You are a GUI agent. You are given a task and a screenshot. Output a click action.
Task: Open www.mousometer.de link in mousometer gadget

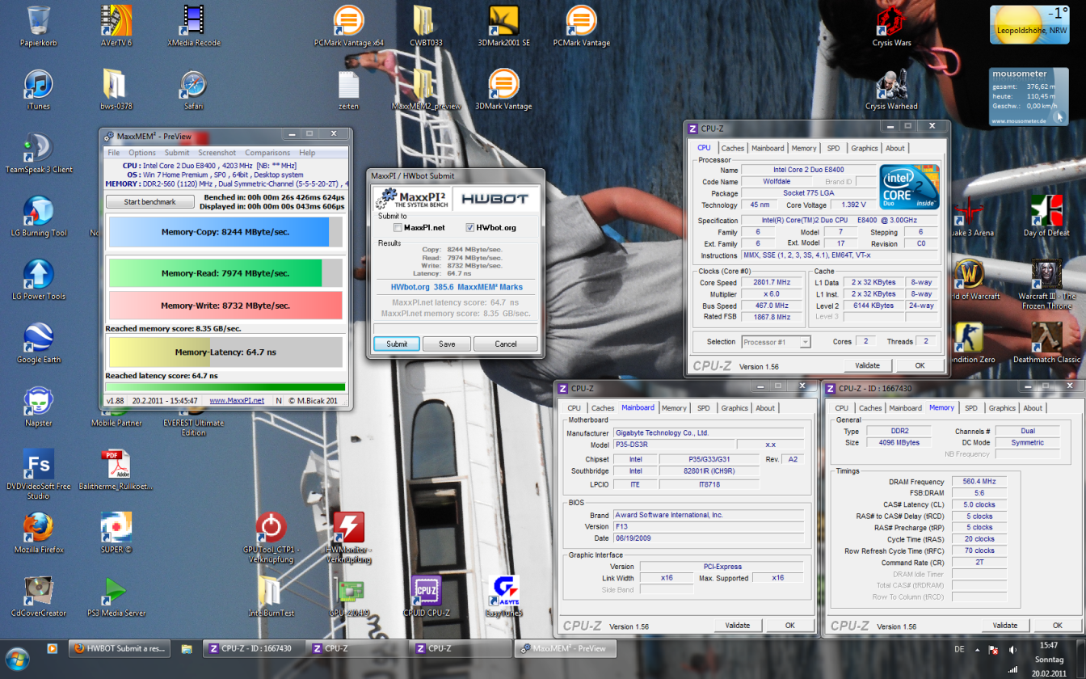pyautogui.click(x=1020, y=120)
